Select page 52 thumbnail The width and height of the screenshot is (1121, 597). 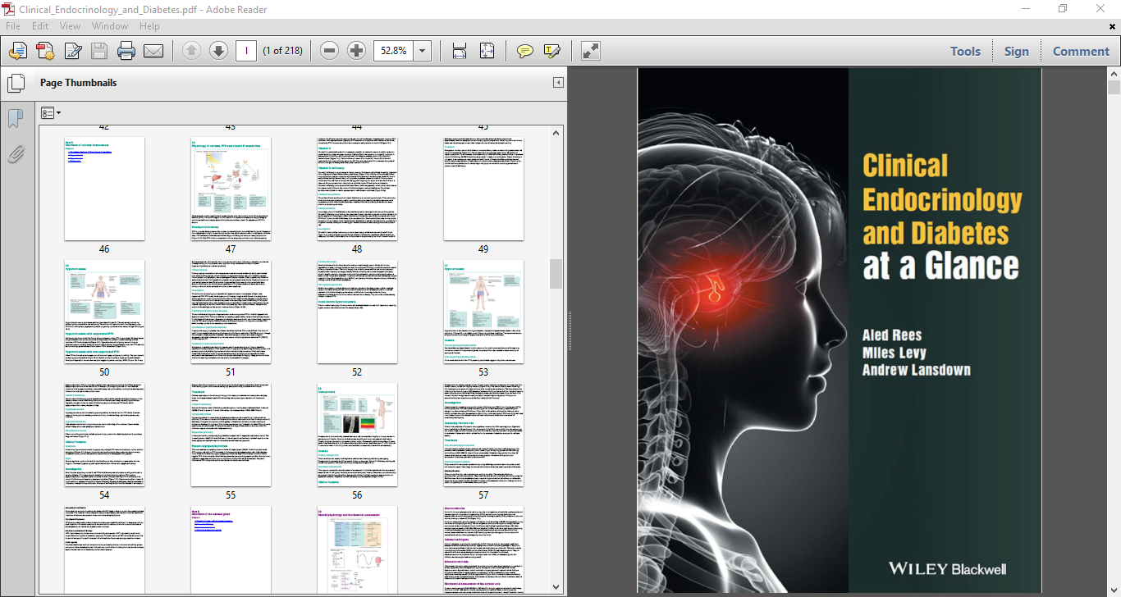(357, 312)
